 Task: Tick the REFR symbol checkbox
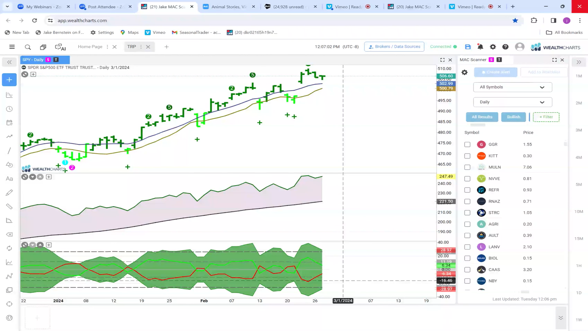[467, 190]
